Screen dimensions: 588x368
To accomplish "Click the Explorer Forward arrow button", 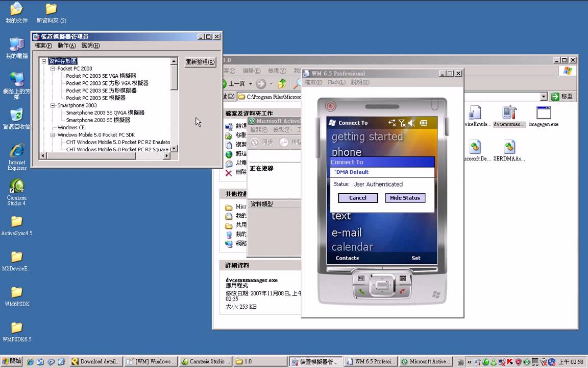I will pos(261,84).
